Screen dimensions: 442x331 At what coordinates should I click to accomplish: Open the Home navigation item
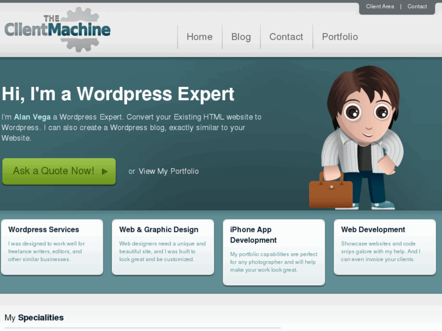tap(199, 36)
